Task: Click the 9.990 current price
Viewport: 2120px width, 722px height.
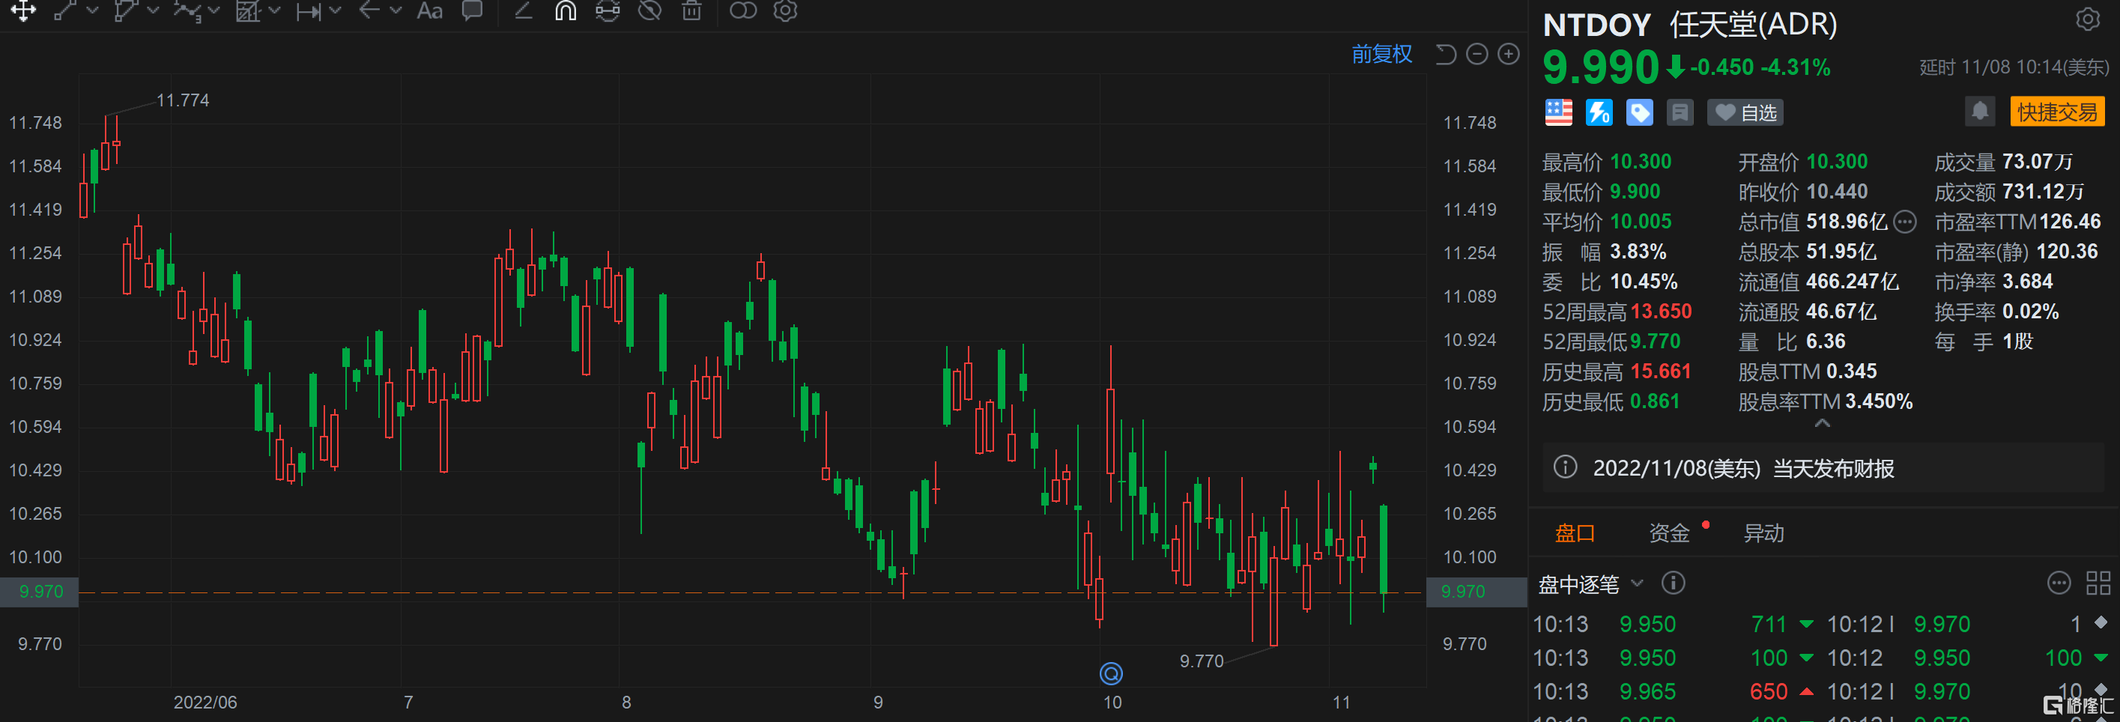Action: coord(1601,67)
